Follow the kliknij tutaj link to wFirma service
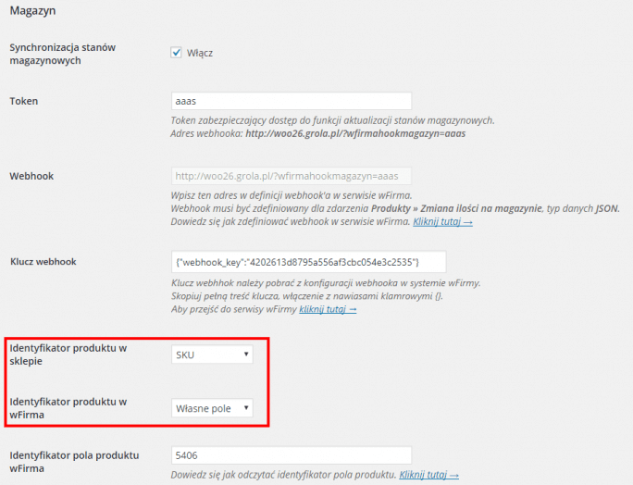This screenshot has width=633, height=485. point(328,309)
